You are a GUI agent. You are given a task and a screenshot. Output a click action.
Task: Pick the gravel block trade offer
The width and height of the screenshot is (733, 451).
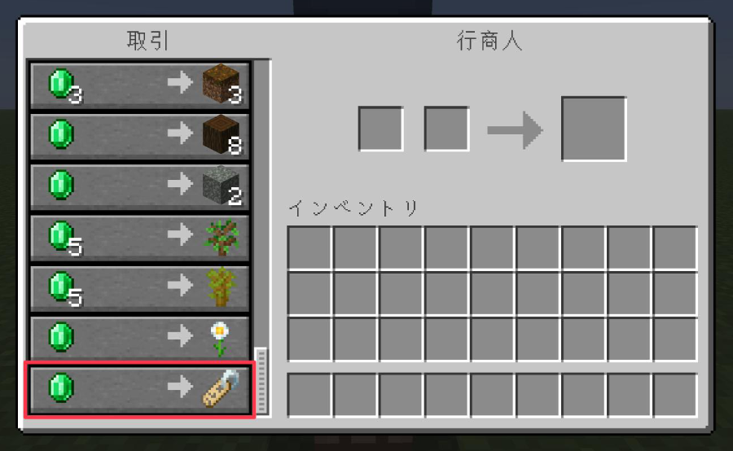[139, 186]
